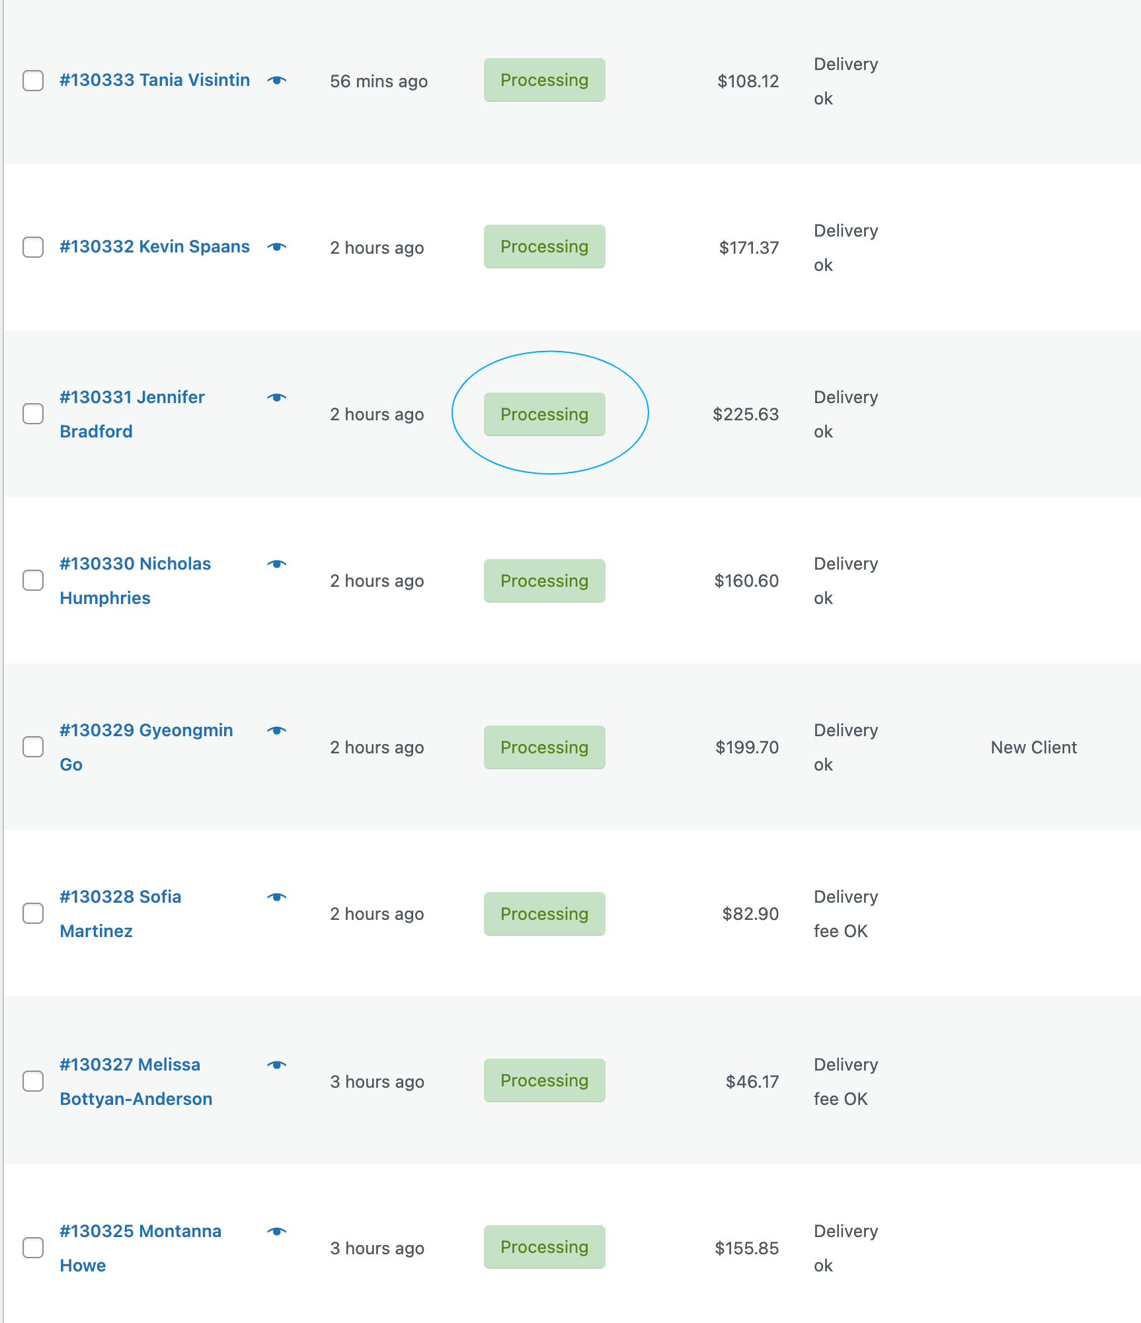Check the box beside order #130328
The height and width of the screenshot is (1323, 1141).
point(33,914)
